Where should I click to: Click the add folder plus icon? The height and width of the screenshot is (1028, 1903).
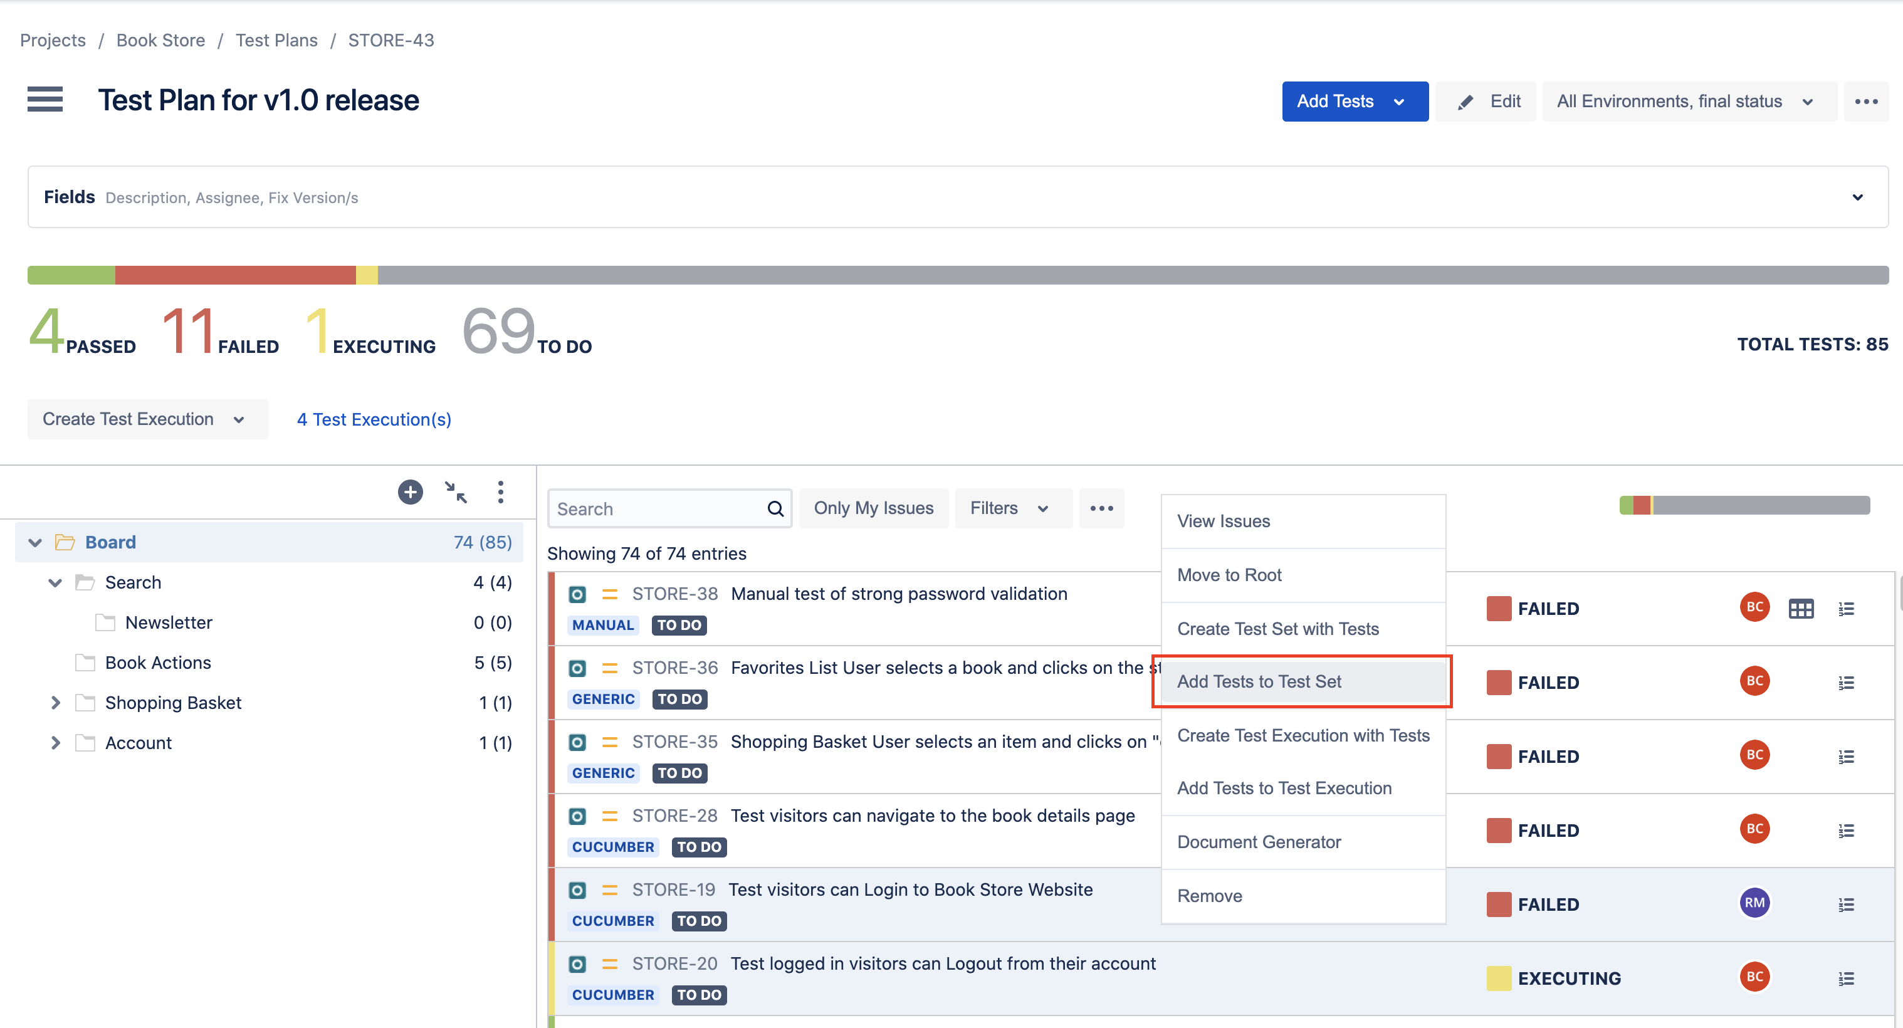[x=410, y=492]
